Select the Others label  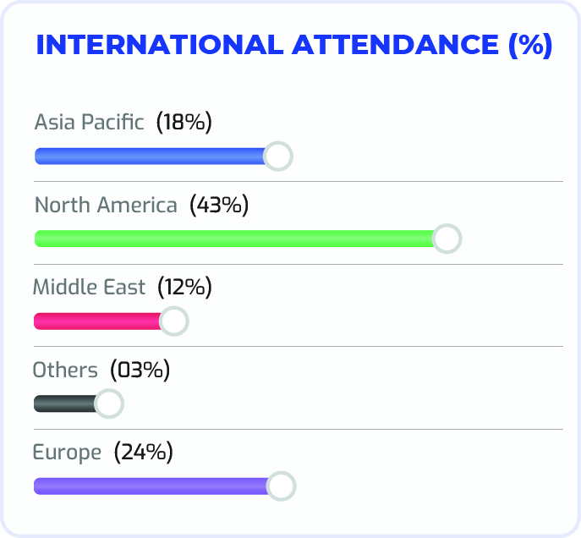(x=65, y=370)
